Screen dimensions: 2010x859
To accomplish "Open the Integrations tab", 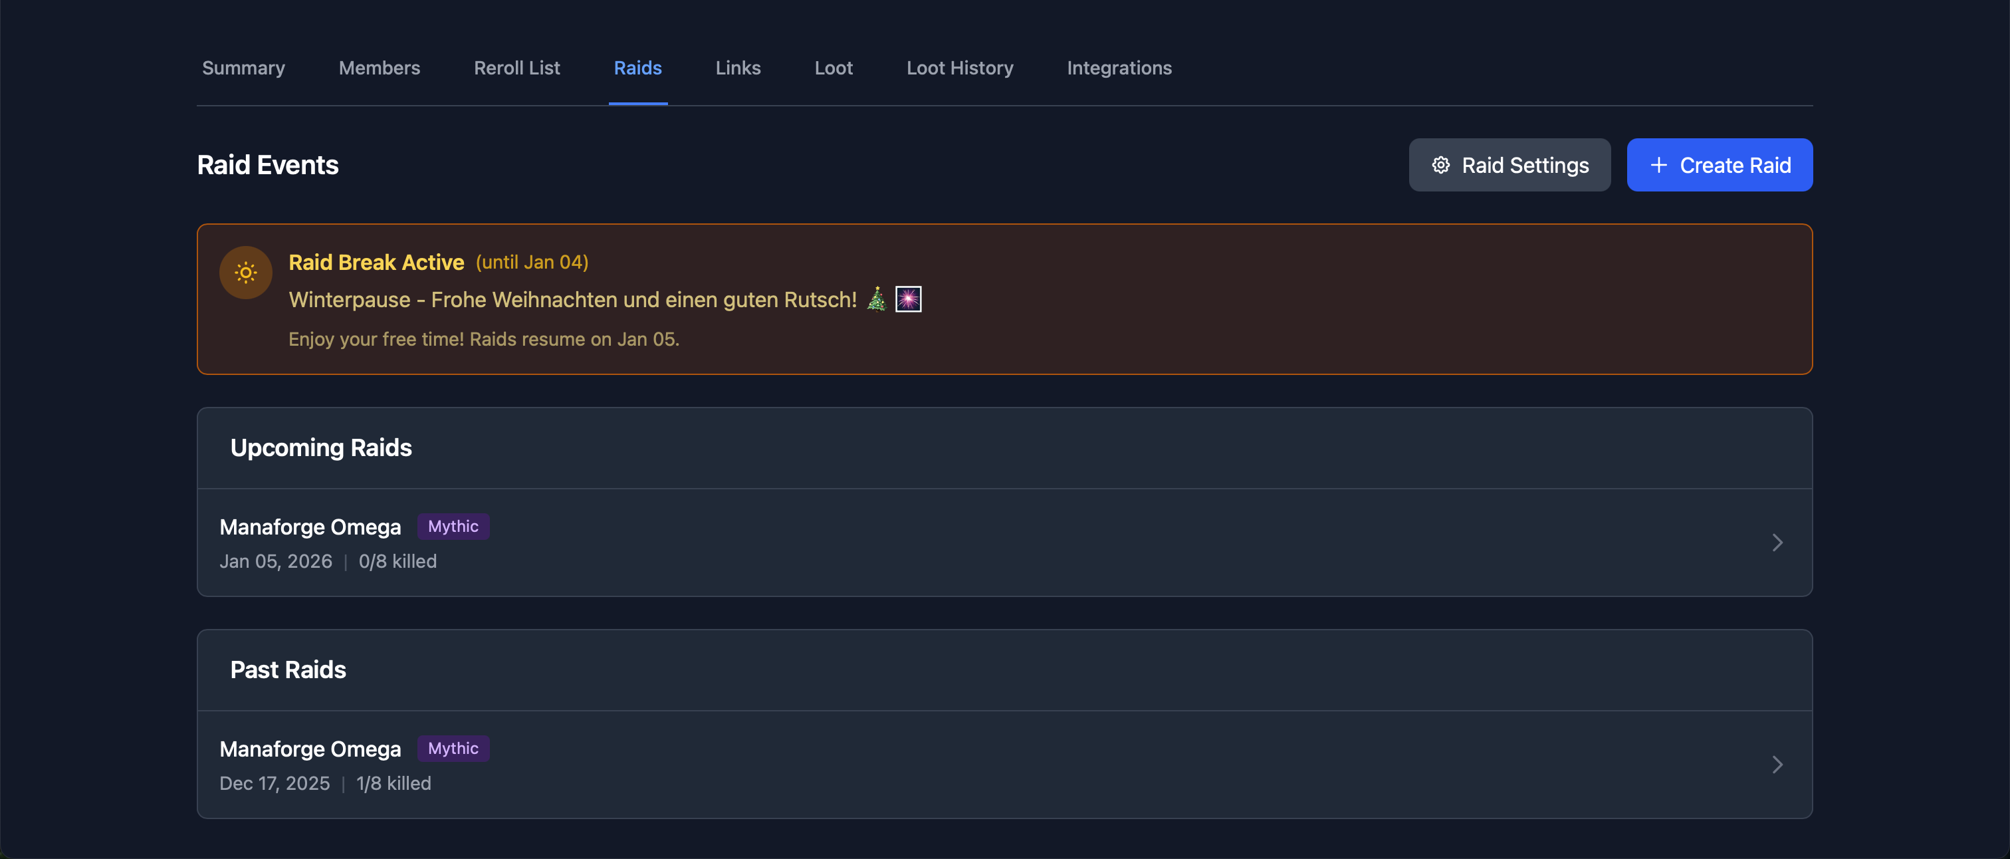I will pyautogui.click(x=1119, y=68).
